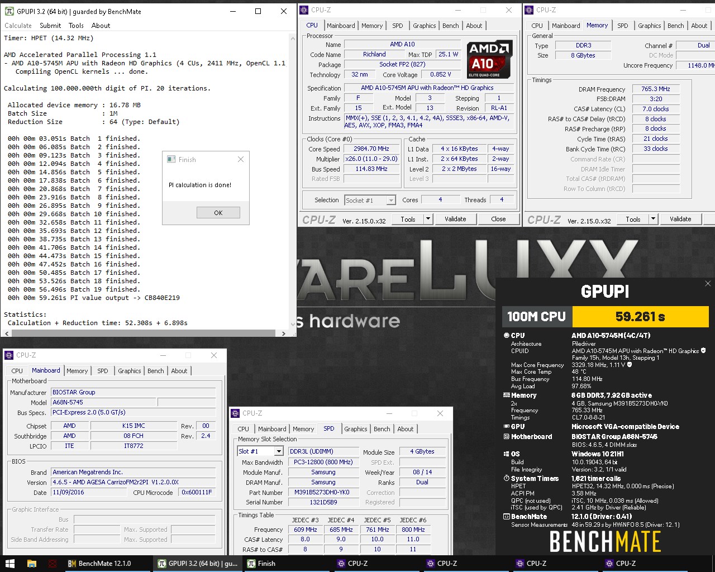Click the GPUPI vertical scrollbar up arrow

click(x=292, y=38)
